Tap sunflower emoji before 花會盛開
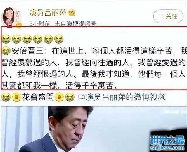The width and height of the screenshot is (187, 152). pyautogui.click(x=16, y=97)
